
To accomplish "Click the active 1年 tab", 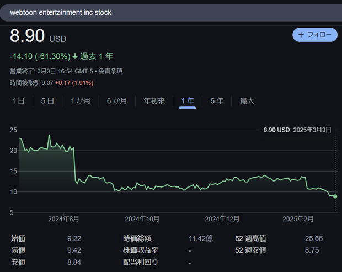I will pyautogui.click(x=188, y=101).
